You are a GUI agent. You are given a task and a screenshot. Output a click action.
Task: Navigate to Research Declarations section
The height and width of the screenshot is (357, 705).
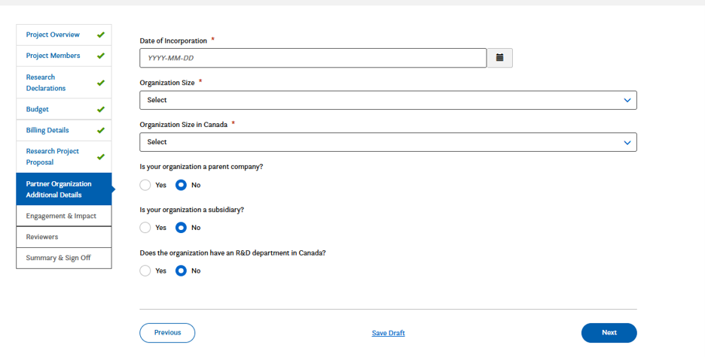[64, 83]
